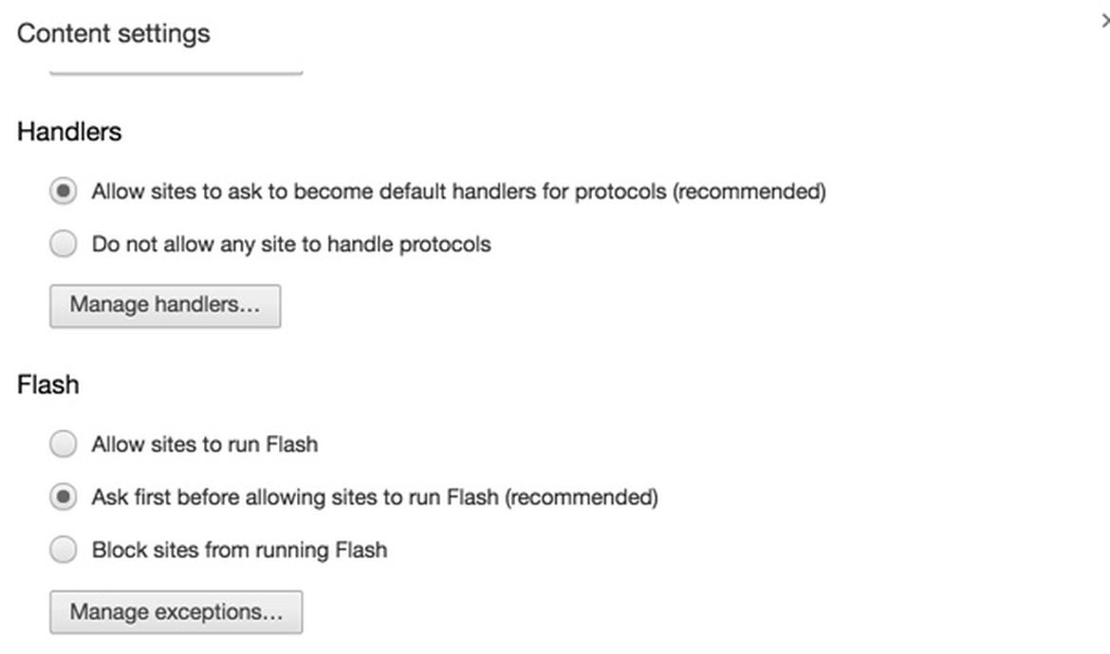Enable the 'Allow sites to run Flash' radio button
This screenshot has height=654, width=1110.
(64, 444)
